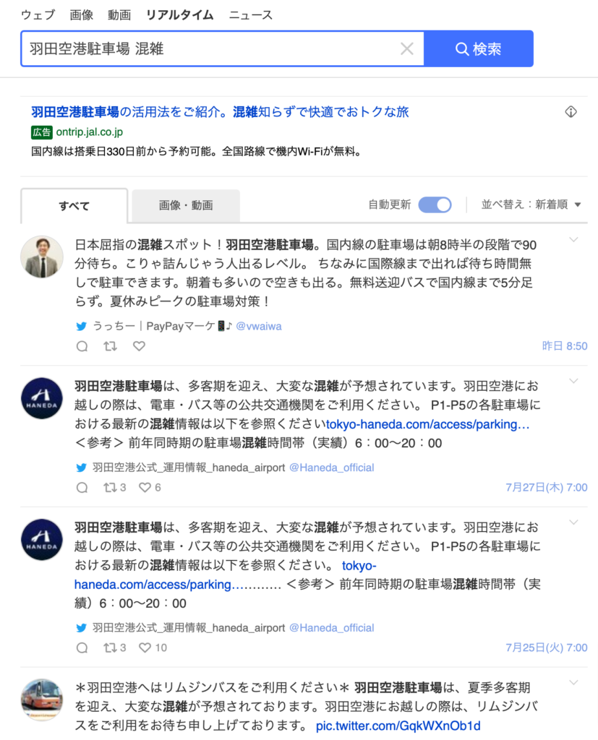
Task: Click the limousine bus avatar thumbnail
Action: 42,700
